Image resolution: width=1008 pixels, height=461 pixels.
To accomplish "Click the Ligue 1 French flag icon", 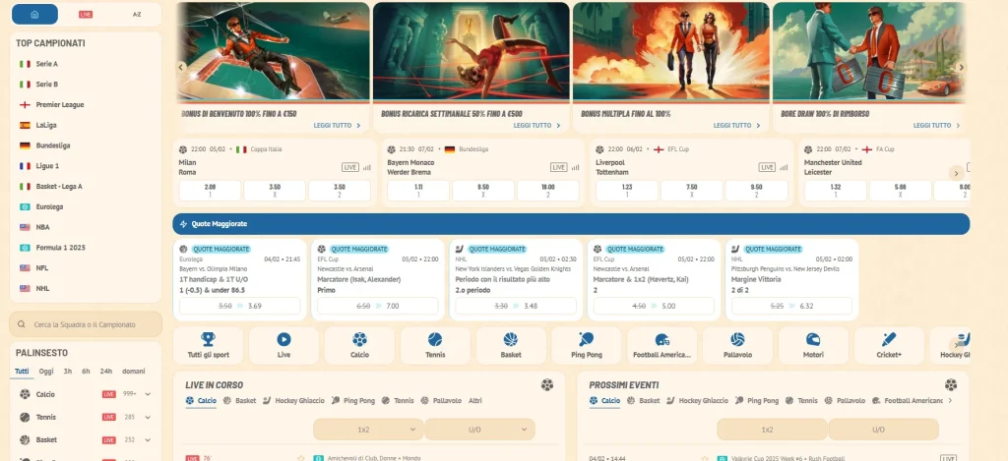I will point(25,166).
